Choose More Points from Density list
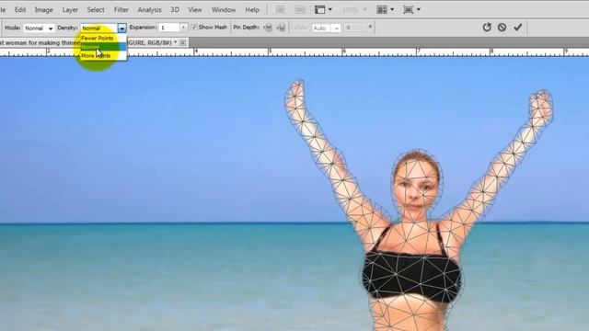 (x=103, y=55)
